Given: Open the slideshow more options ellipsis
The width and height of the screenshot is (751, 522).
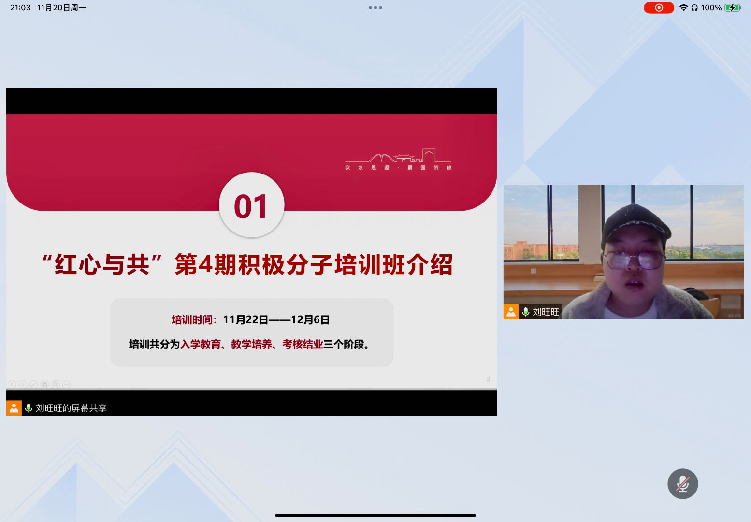Looking at the screenshot, I should click(x=67, y=385).
